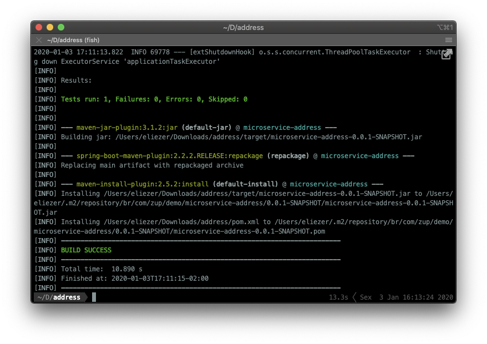The image size is (487, 344).
Task: Click the terminal cursor at the prompt
Action: (94, 297)
